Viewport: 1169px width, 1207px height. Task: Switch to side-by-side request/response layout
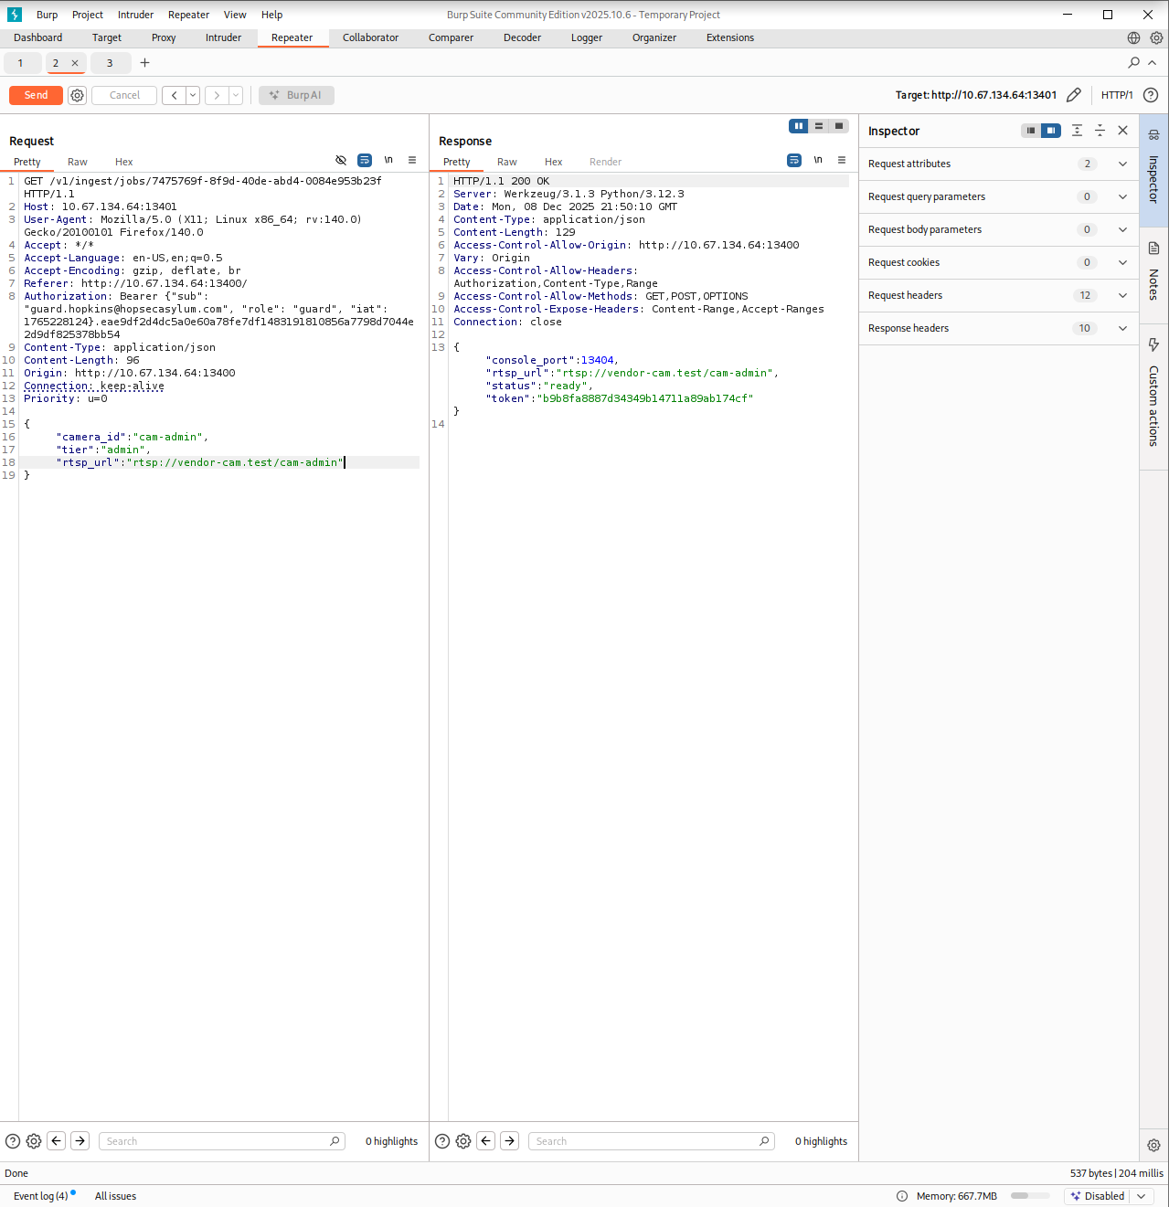tap(798, 126)
